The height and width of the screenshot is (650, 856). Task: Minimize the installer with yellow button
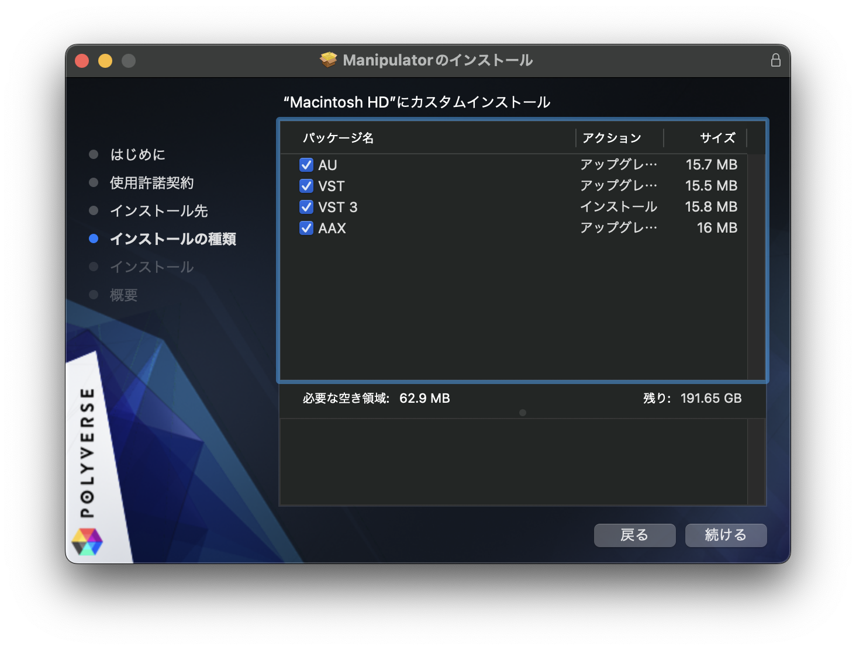coord(105,61)
